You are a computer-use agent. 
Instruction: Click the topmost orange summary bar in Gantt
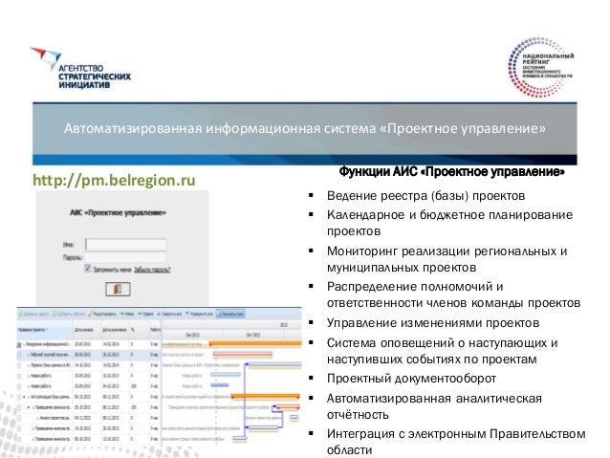point(255,343)
